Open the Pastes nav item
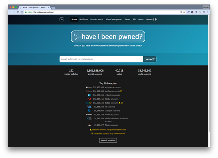This screenshot has height=158, width=218. tap(128, 20)
